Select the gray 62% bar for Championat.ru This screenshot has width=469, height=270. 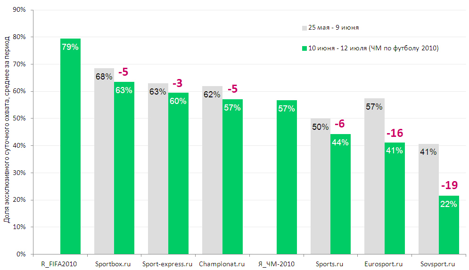point(212,174)
